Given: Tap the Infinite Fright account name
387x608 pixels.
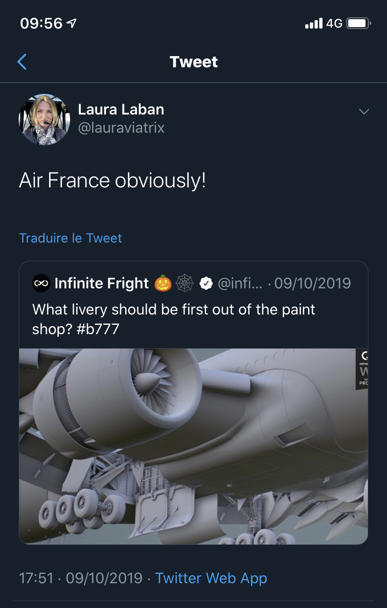Looking at the screenshot, I should pos(101,283).
